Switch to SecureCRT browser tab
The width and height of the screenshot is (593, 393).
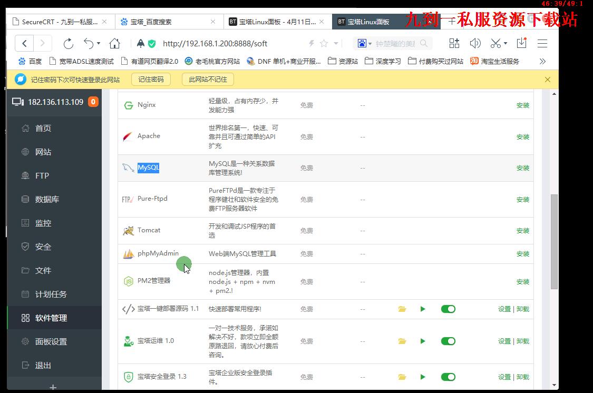pos(59,22)
